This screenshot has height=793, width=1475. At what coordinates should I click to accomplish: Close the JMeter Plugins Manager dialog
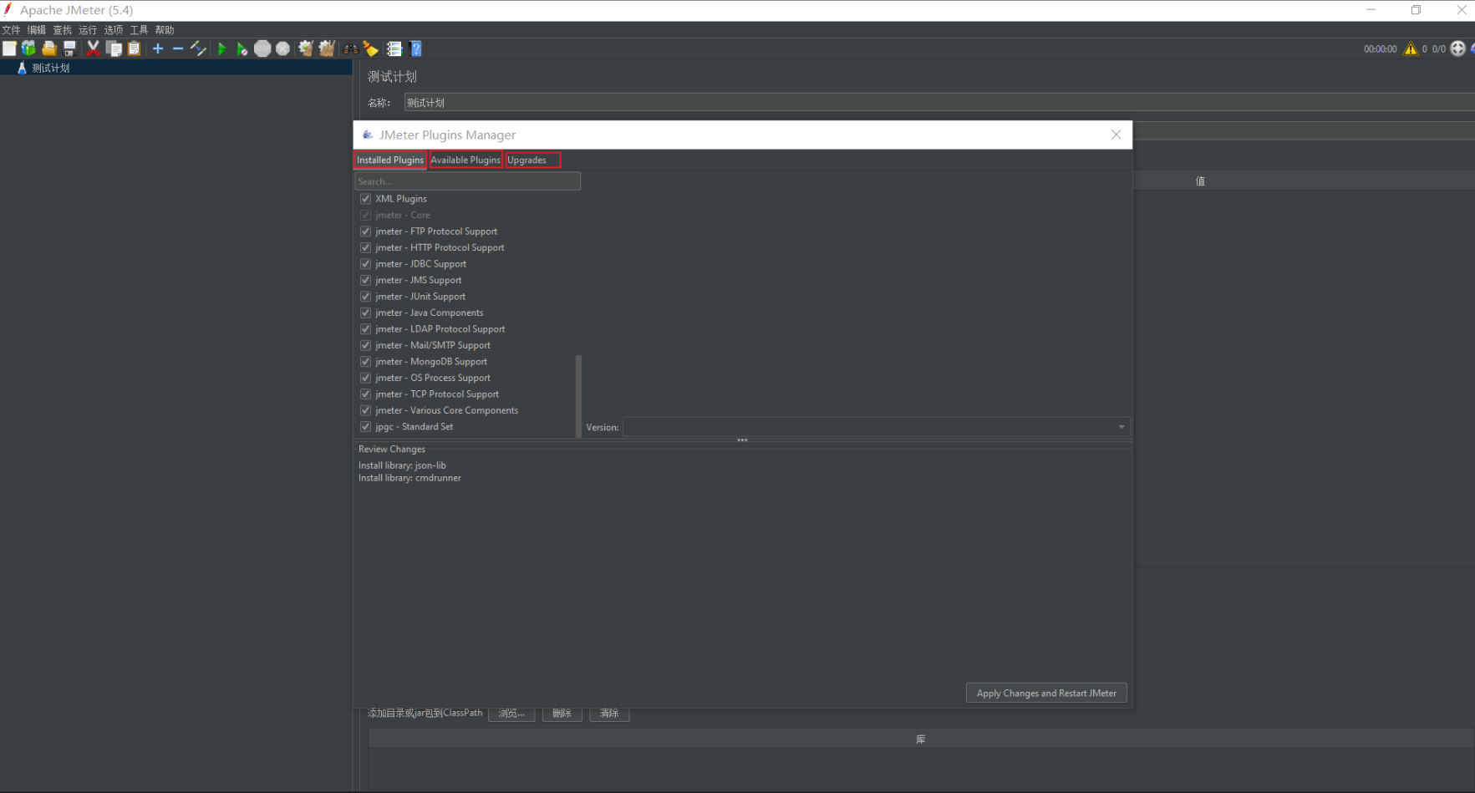(1116, 135)
